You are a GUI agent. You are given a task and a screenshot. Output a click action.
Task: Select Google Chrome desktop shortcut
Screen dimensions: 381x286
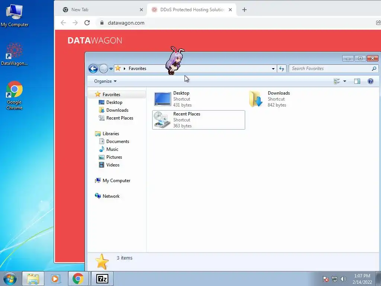click(x=15, y=96)
